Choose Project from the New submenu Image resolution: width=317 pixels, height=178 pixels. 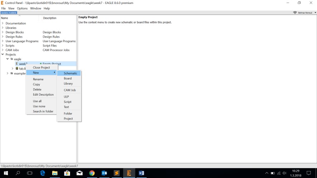[69, 119]
